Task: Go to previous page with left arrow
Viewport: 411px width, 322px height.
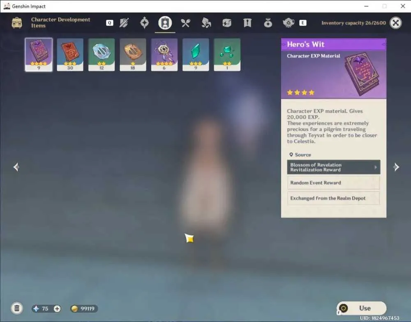Action: (x=16, y=167)
